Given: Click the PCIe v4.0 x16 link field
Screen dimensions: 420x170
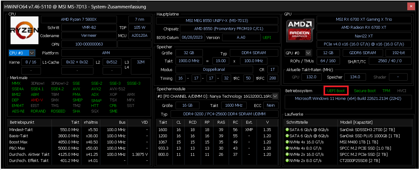Looking at the screenshot, I should 364,44.
